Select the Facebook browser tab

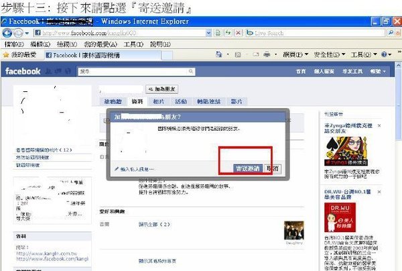103,55
